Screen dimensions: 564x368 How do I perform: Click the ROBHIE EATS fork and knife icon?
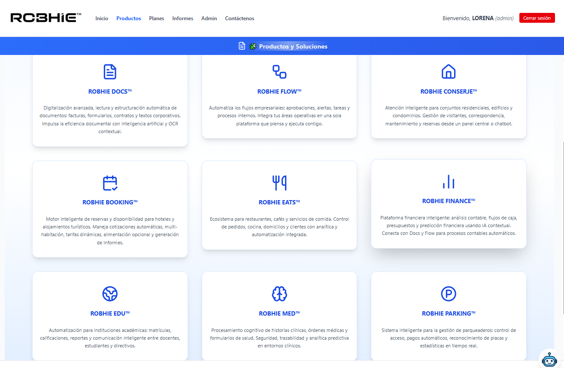[x=279, y=183]
